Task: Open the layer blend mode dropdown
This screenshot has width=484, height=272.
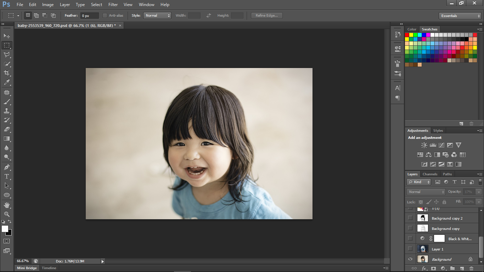Action: [x=426, y=192]
